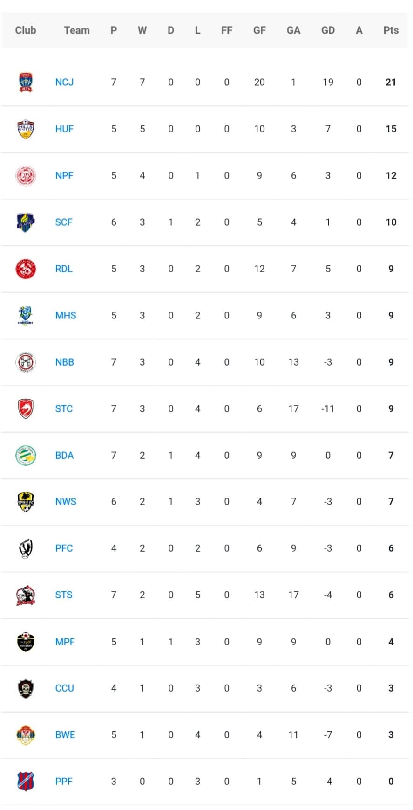Click the Pts column header

[391, 30]
